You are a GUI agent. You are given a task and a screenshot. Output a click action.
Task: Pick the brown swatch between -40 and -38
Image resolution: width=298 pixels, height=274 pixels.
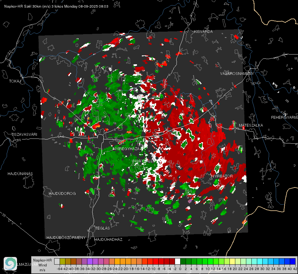[73, 262]
